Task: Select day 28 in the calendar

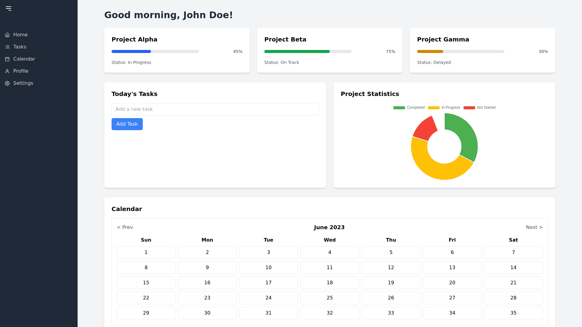Action: [x=513, y=298]
